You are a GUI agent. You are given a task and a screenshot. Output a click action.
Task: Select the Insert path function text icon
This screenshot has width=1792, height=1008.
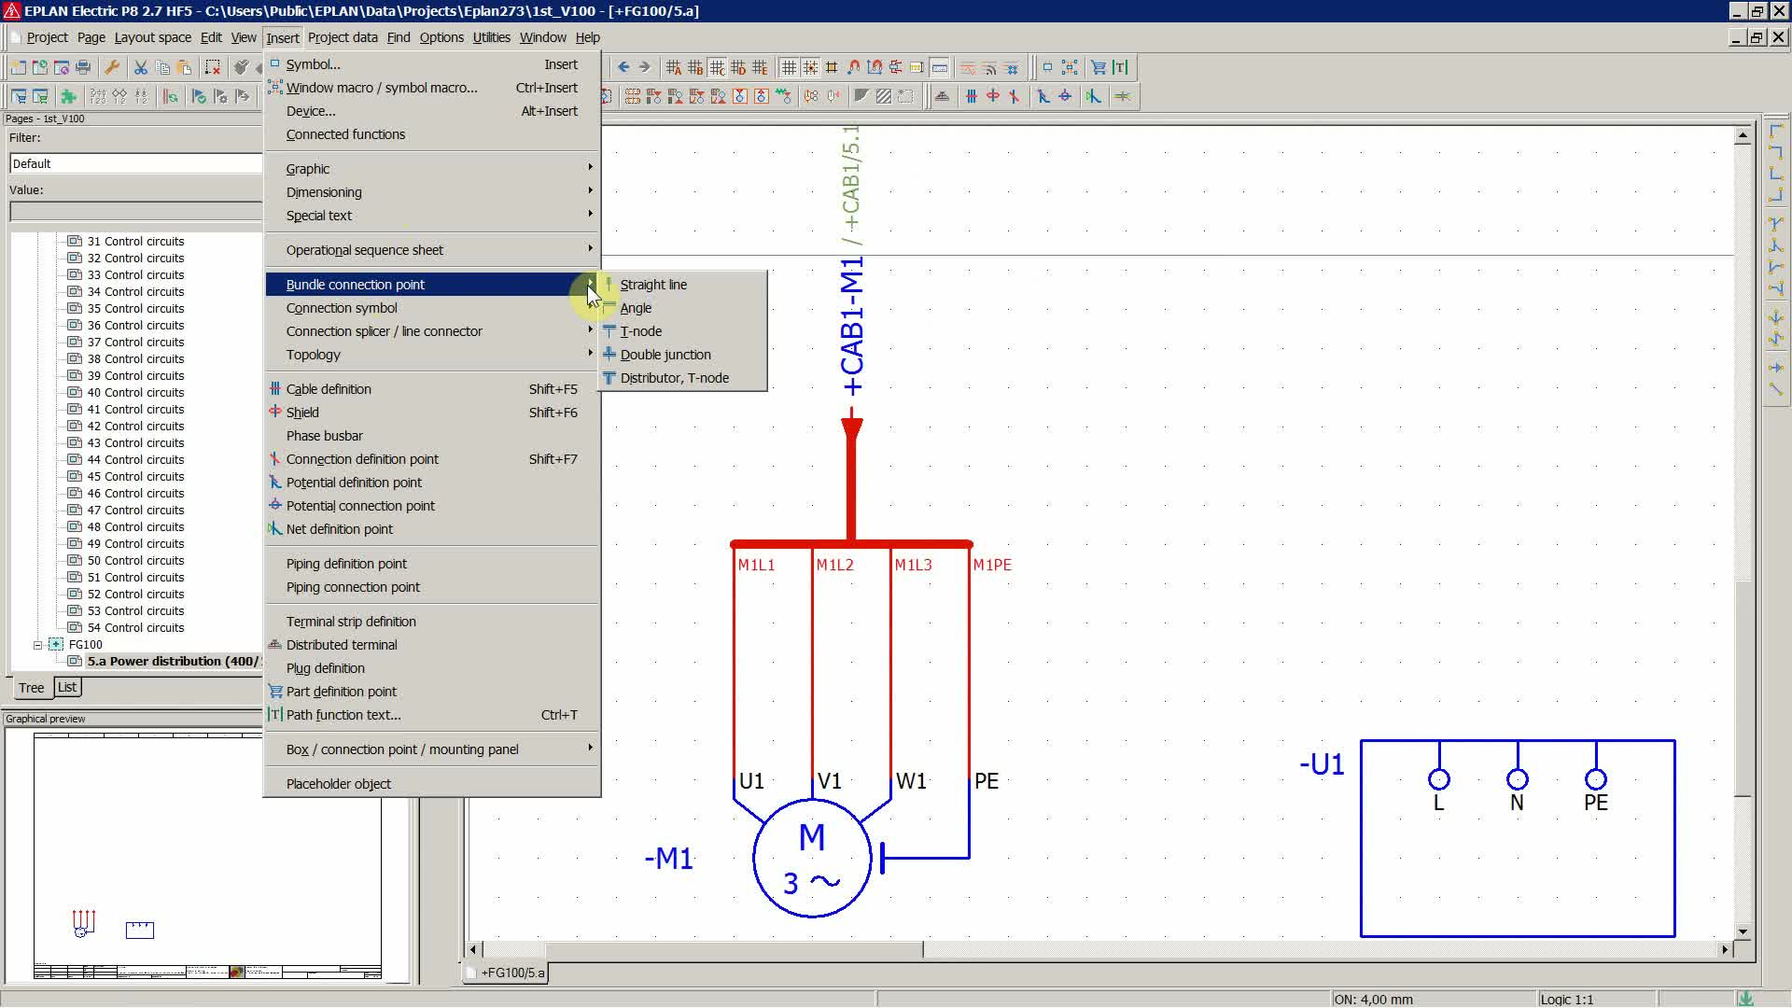1121,67
